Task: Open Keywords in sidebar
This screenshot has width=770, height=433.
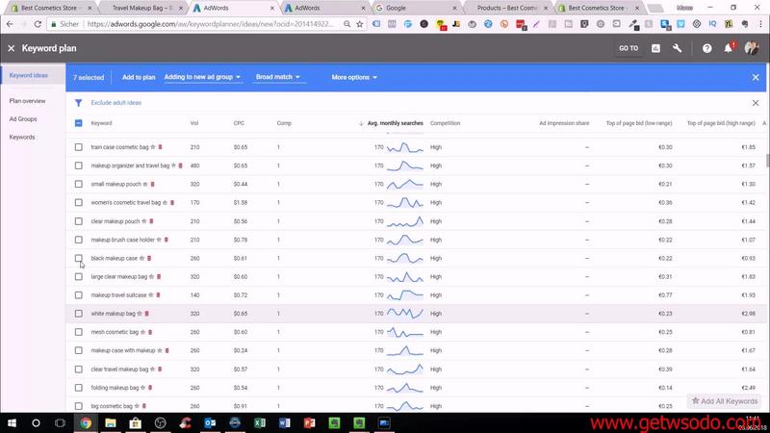Action: (x=22, y=137)
